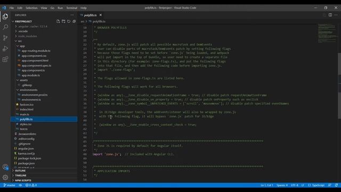The width and height of the screenshot is (341, 192).
Task: Collapse the src folder
Action: tap(20, 41)
